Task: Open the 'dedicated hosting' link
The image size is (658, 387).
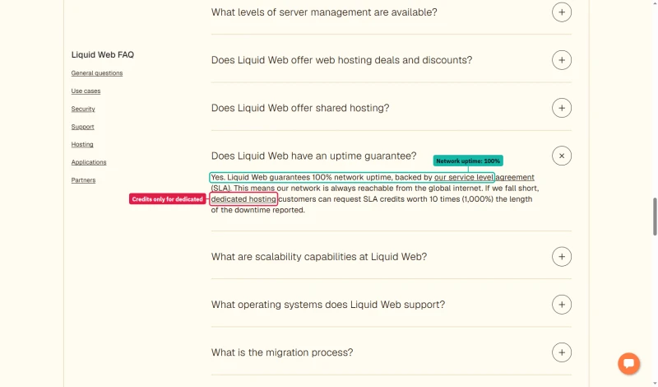Action: [243, 199]
